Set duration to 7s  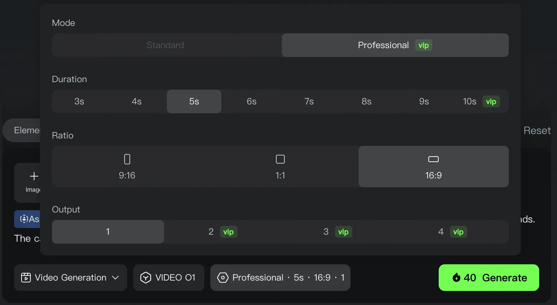(x=309, y=101)
